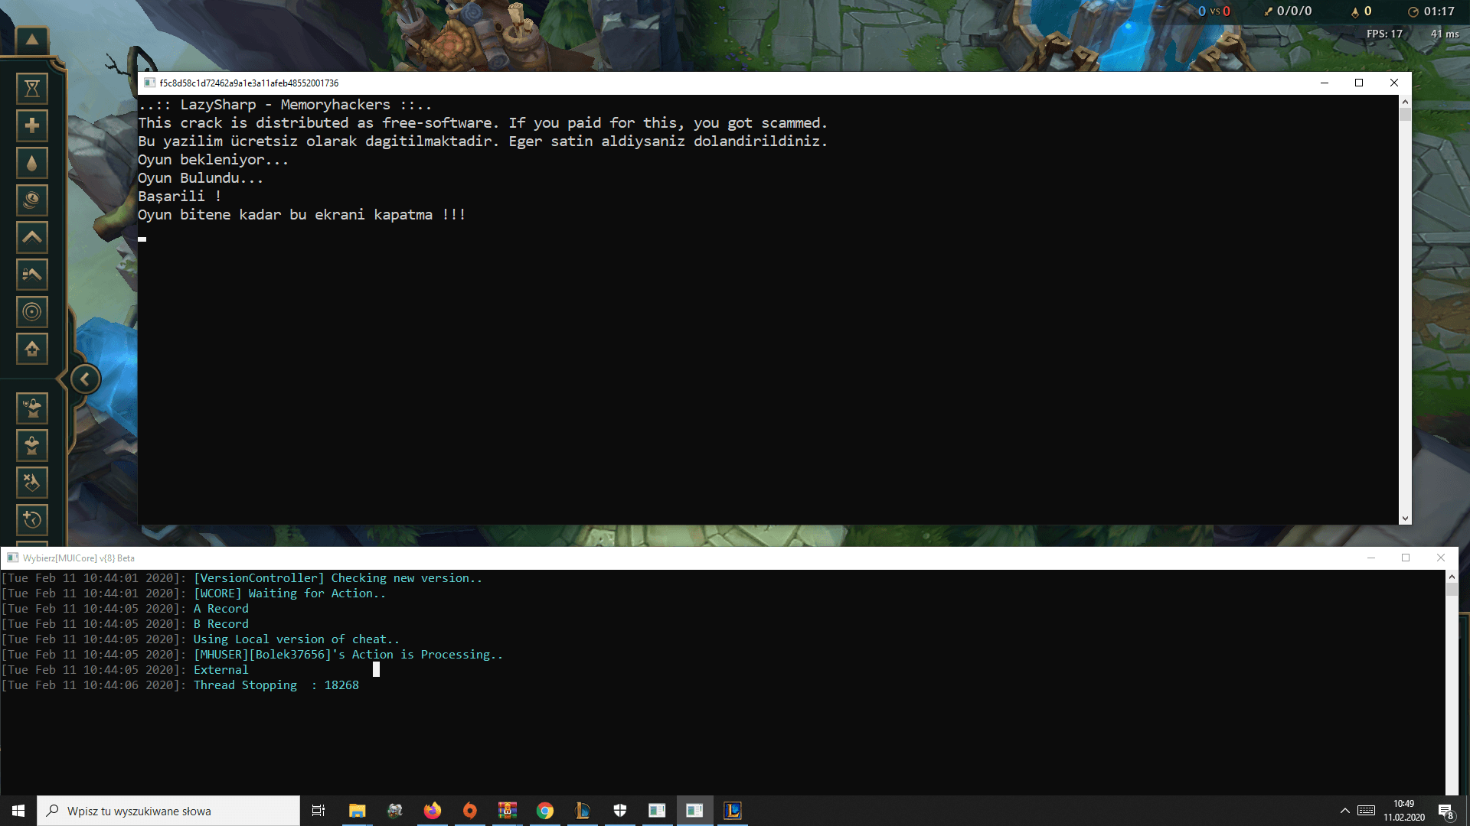The image size is (1470, 826).
Task: Minimize the LazySharp console window
Action: click(1324, 83)
